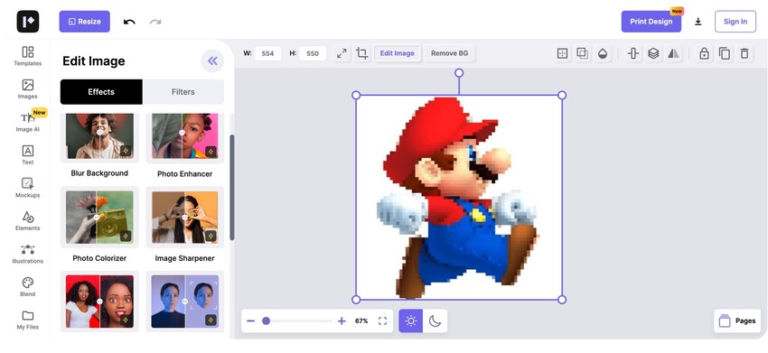The width and height of the screenshot is (768, 353).
Task: Click the width W input field
Action: (x=267, y=53)
